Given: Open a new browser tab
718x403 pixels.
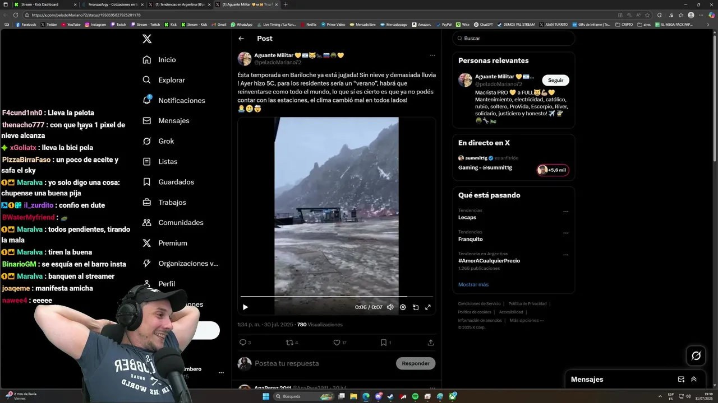Looking at the screenshot, I should pyautogui.click(x=286, y=4).
